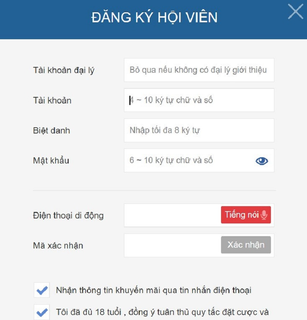Click the X icon to close registration dialog
The height and width of the screenshot is (320, 307).
pyautogui.click(x=295, y=12)
